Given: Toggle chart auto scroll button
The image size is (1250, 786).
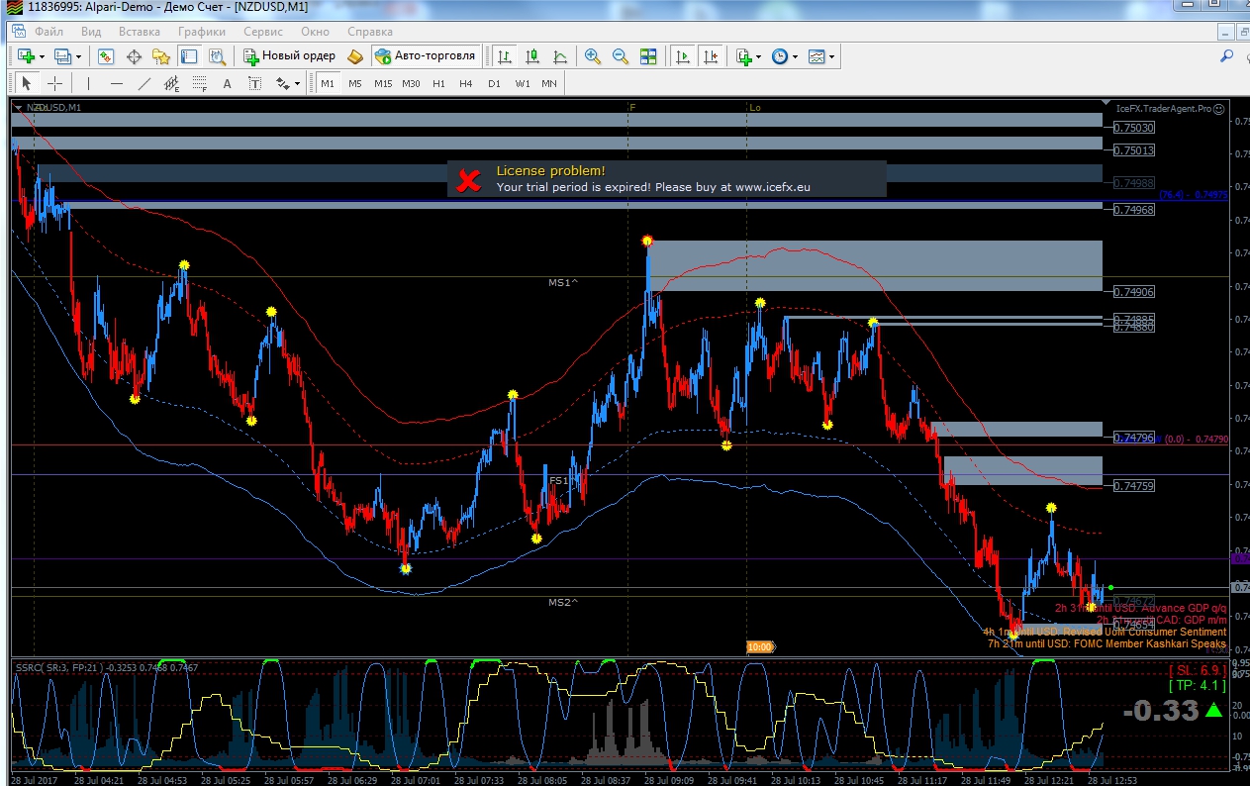Looking at the screenshot, I should (683, 56).
